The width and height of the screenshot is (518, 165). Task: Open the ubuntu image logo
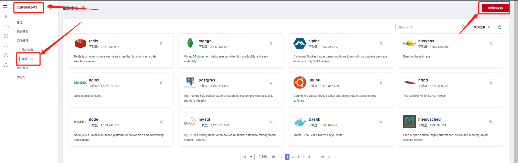pos(300,82)
